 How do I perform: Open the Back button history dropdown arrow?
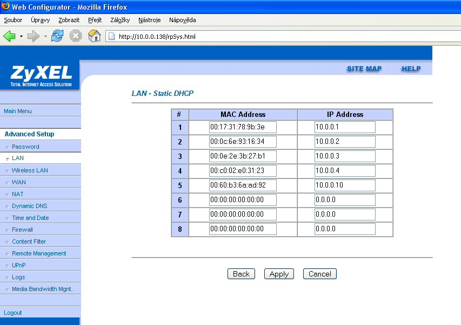tap(21, 37)
